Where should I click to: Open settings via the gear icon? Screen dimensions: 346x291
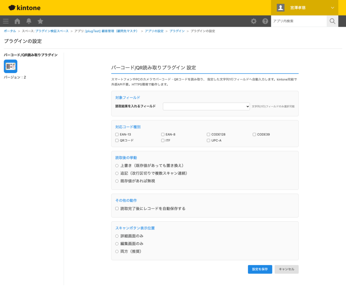click(253, 21)
